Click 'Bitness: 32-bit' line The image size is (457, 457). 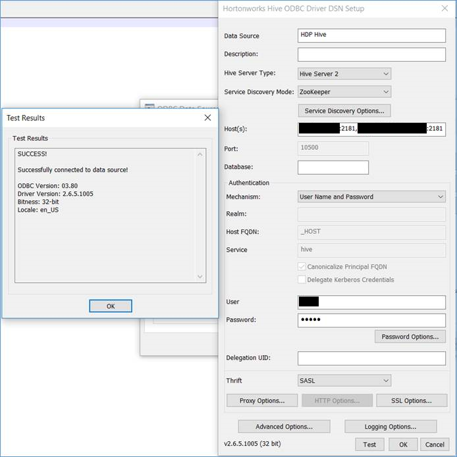pos(38,202)
